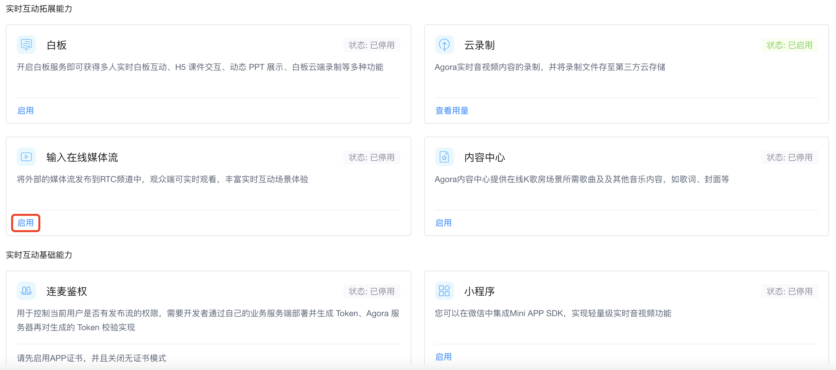Image resolution: width=836 pixels, height=370 pixels.
Task: Click the 输入在线媒体流 card title
Action: [x=82, y=157]
